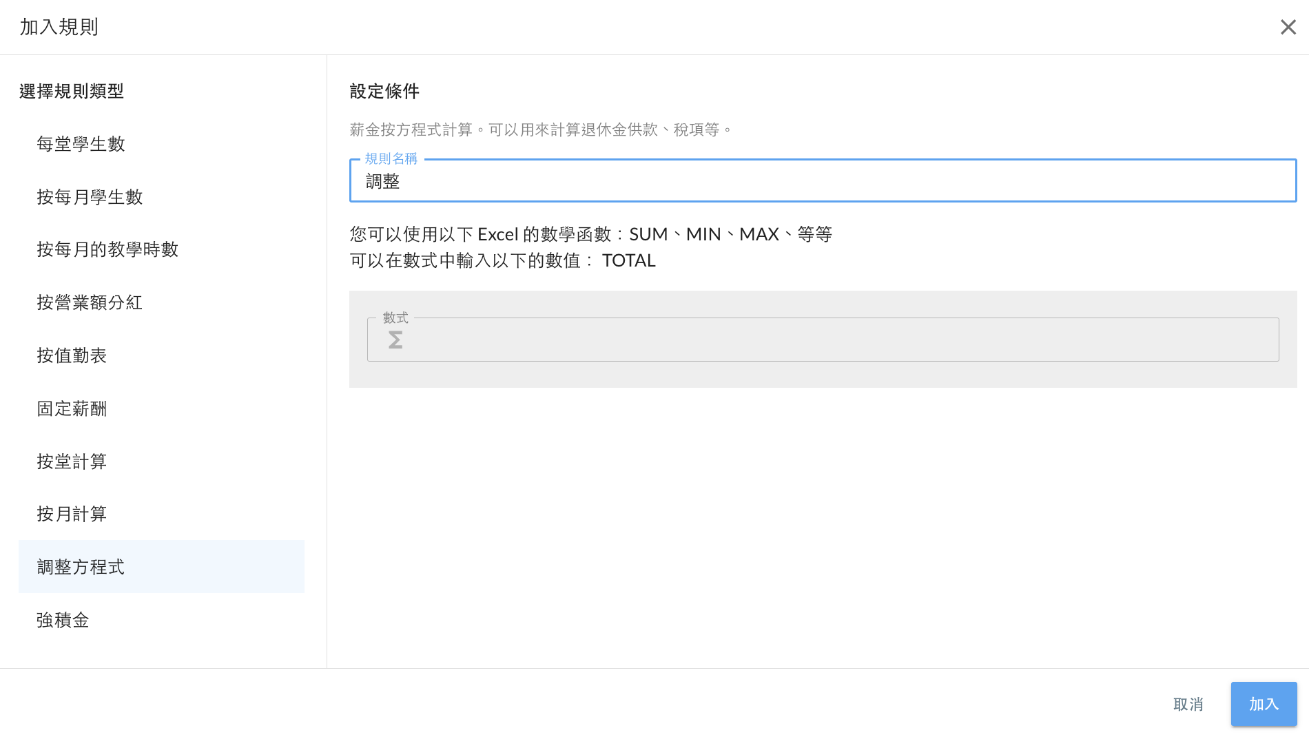Screen dimensions: 1309x737
Task: Click into the 數式 formula field
Action: tap(823, 340)
